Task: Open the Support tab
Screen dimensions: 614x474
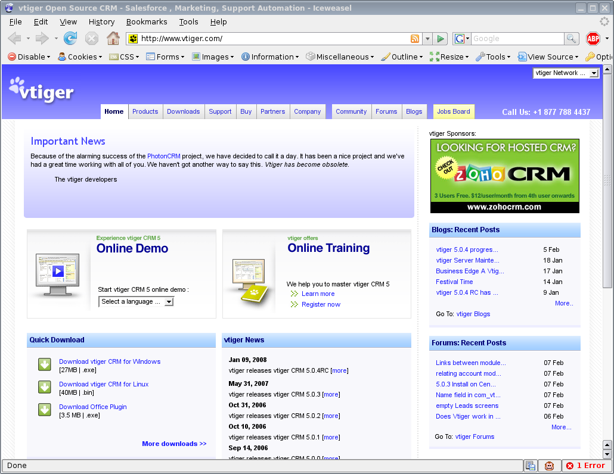Action: click(220, 111)
